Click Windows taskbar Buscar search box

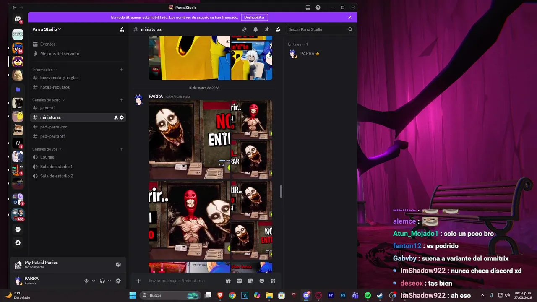(x=170, y=295)
